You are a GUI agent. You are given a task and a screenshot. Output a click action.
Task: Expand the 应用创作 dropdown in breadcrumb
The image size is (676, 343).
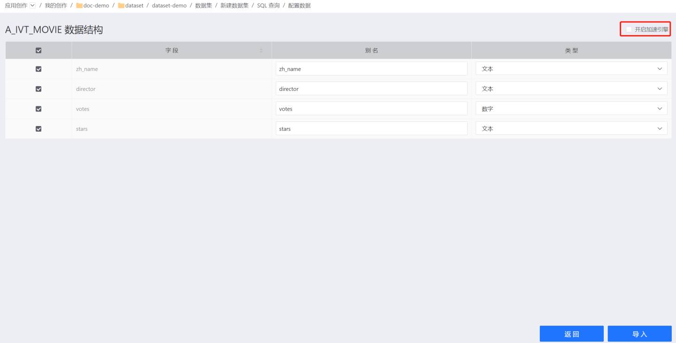coord(32,6)
